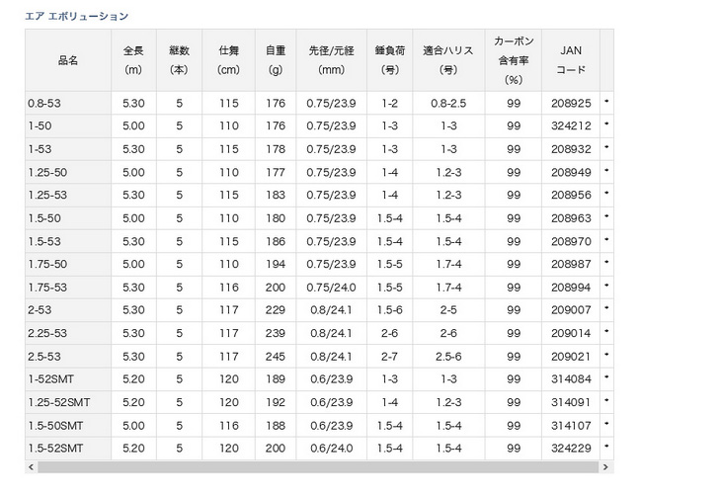Screen dimensions: 721x496
Task: Select the 1.25-50 product name cell
Action: click(44, 172)
